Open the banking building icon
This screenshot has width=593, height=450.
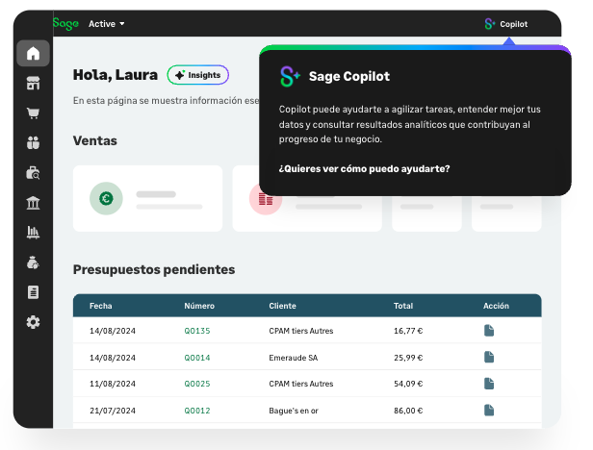(34, 203)
